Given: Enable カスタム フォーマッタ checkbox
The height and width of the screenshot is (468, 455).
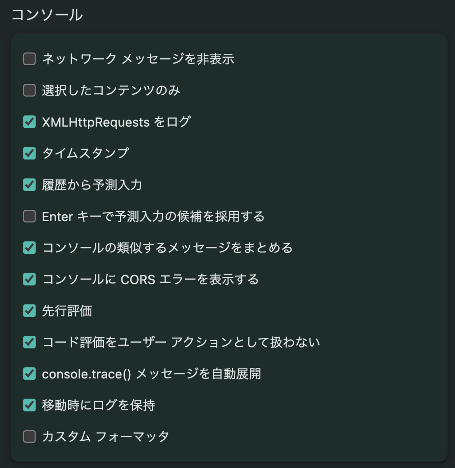Looking at the screenshot, I should click(29, 436).
